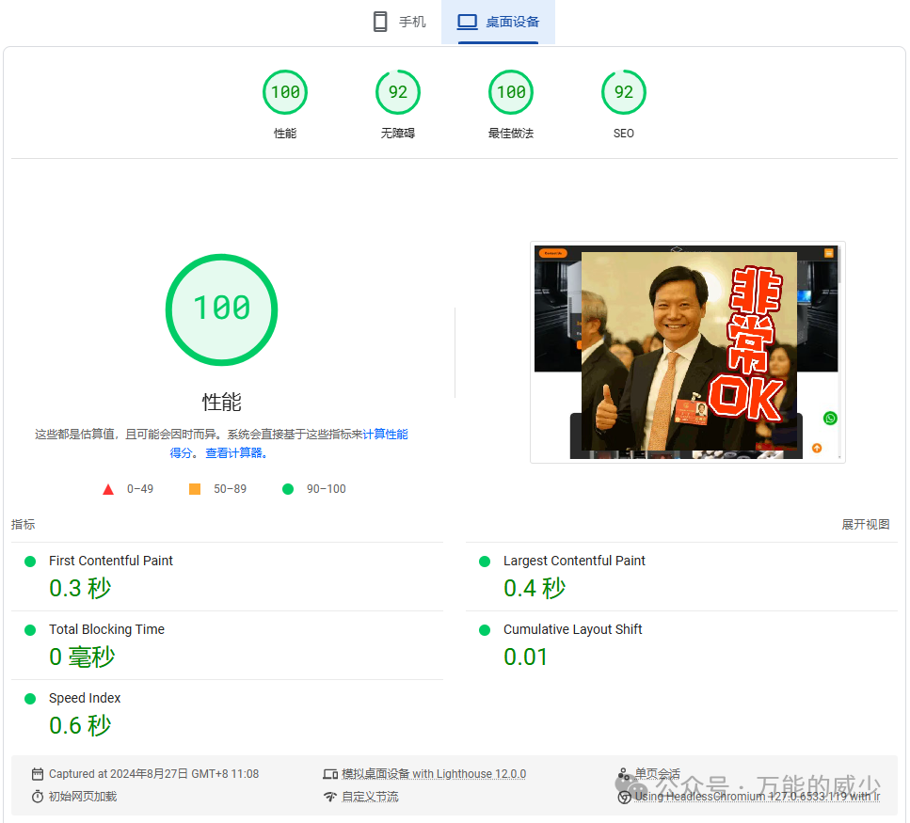Image resolution: width=910 pixels, height=823 pixels.
Task: Click the laptop icon beside 桌面设备
Action: coord(467,22)
